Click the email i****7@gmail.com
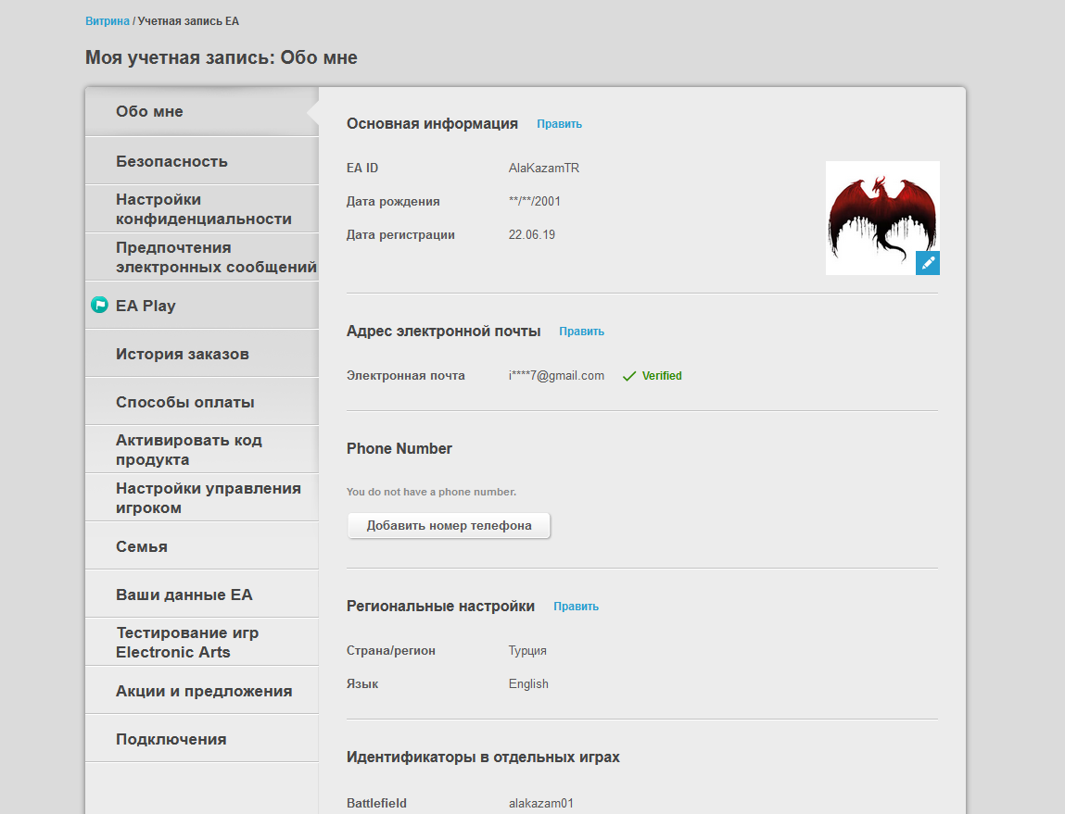Image resolution: width=1065 pixels, height=814 pixels. click(x=556, y=376)
